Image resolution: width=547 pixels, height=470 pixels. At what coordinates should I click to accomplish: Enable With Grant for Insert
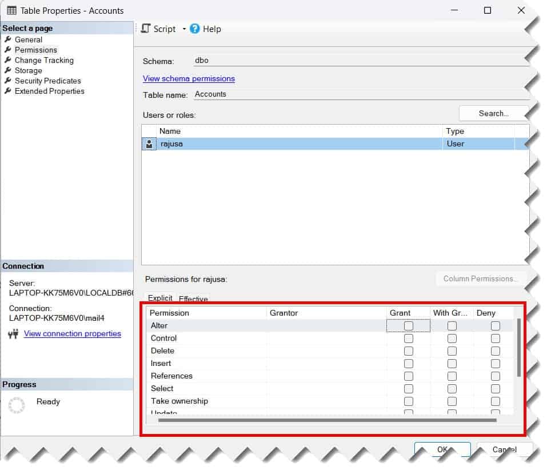(x=452, y=363)
